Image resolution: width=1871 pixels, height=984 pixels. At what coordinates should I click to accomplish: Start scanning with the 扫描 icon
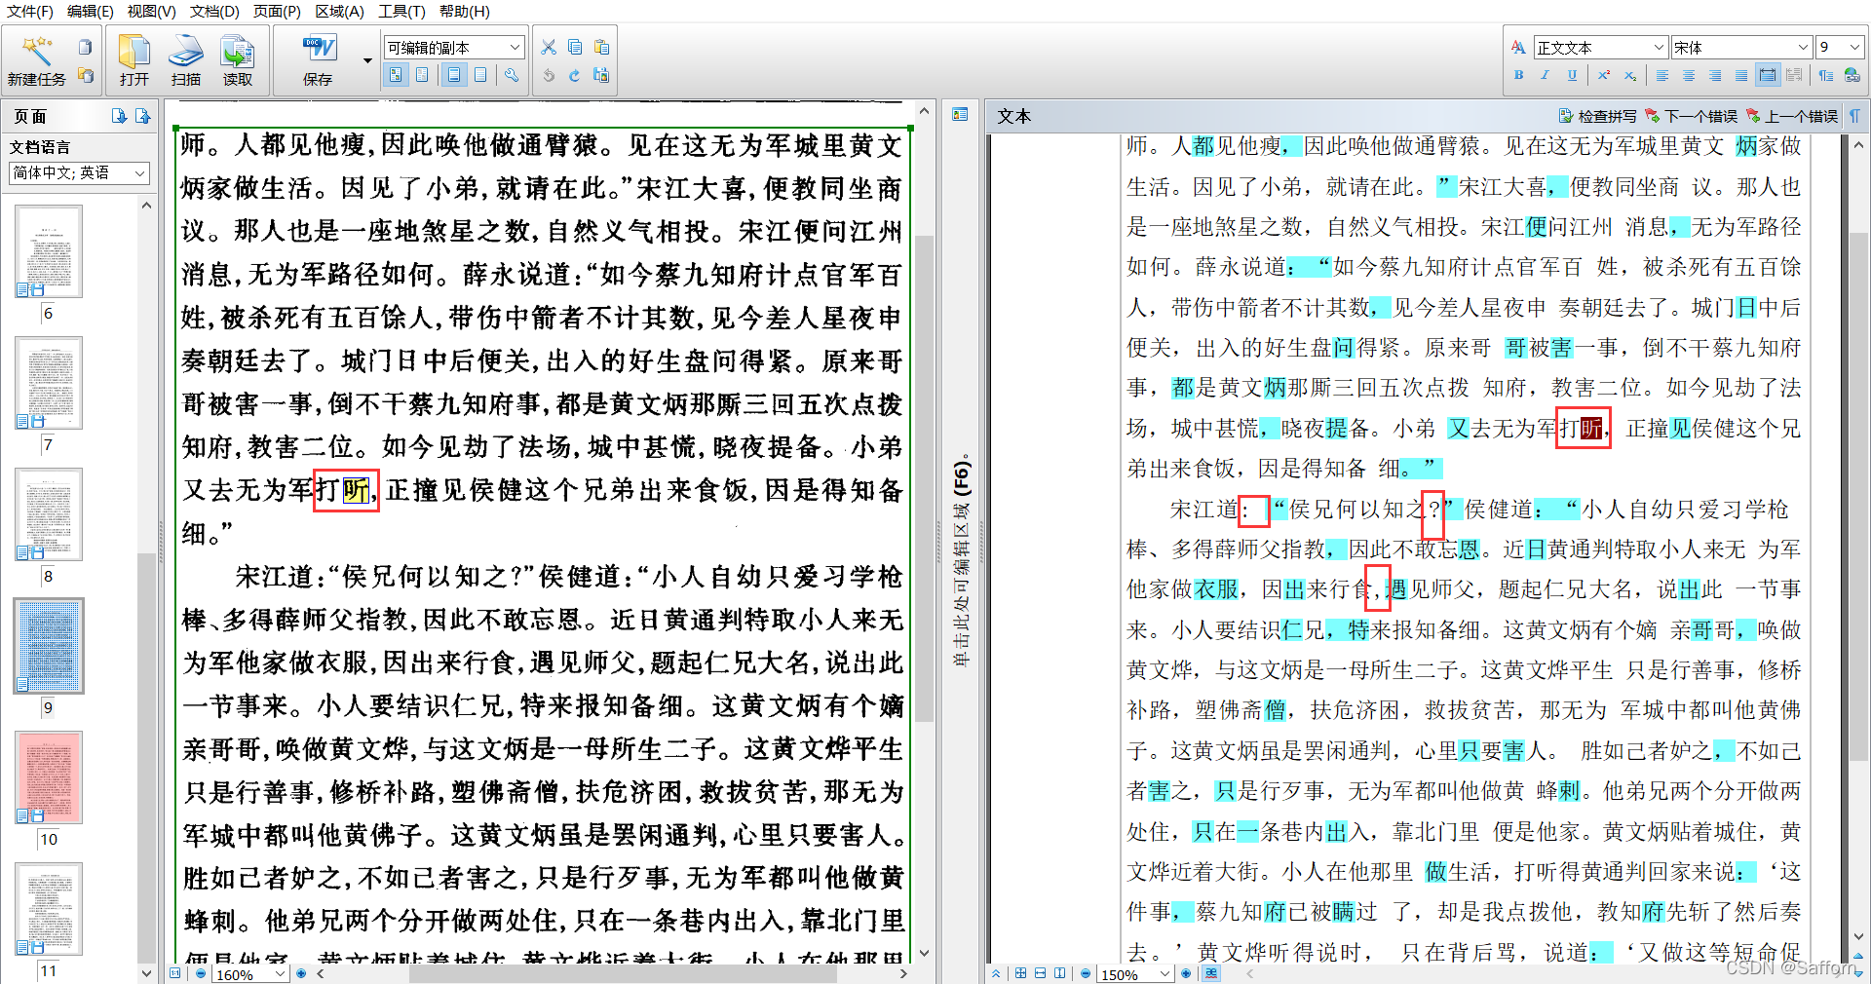(x=185, y=60)
